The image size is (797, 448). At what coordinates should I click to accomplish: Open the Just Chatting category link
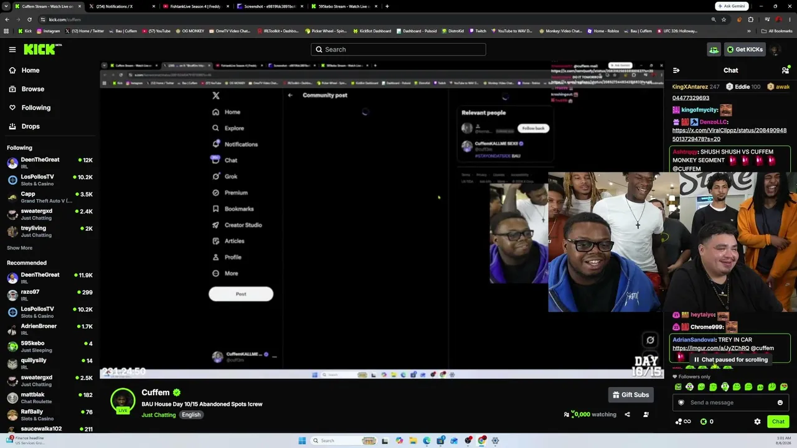[159, 415]
